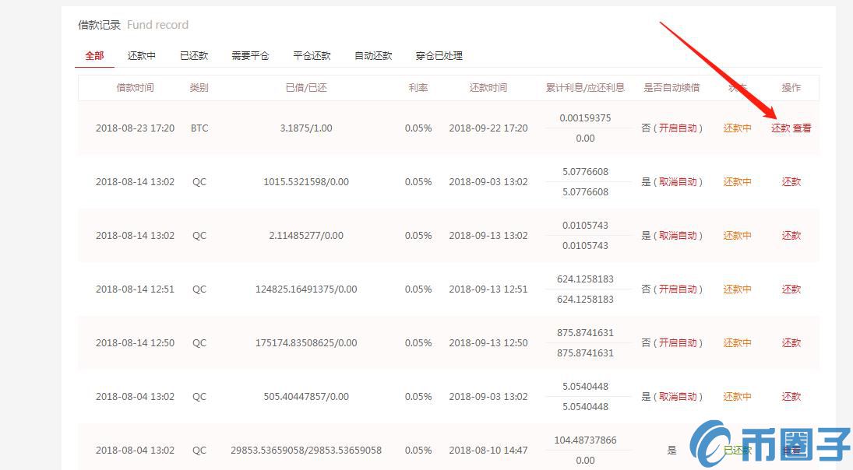The width and height of the screenshot is (853, 470).
Task: Click the 还款时间 column header
Action: coord(488,87)
